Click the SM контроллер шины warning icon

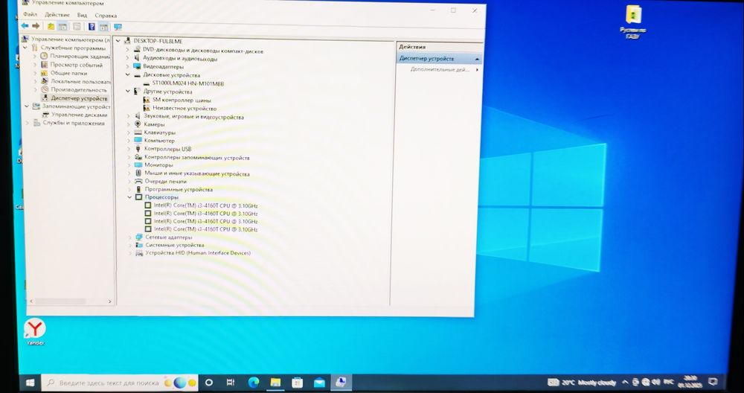147,100
